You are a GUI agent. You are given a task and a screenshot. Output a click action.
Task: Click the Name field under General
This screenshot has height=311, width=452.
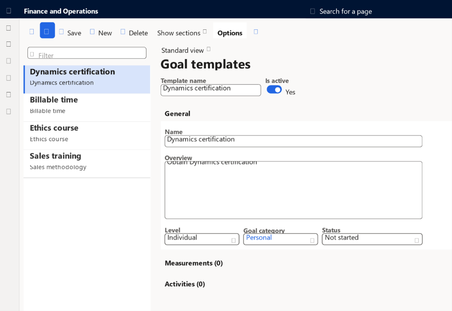pyautogui.click(x=294, y=141)
